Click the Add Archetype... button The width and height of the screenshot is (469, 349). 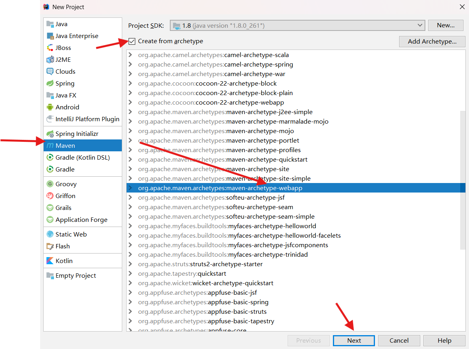tap(432, 42)
